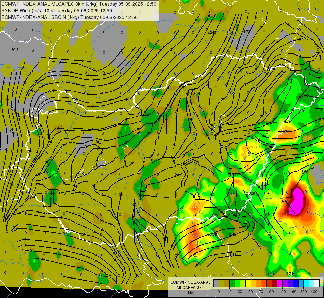324x298 pixels.
Task: Click the '2.45' value on the map
Action: (x=233, y=234)
